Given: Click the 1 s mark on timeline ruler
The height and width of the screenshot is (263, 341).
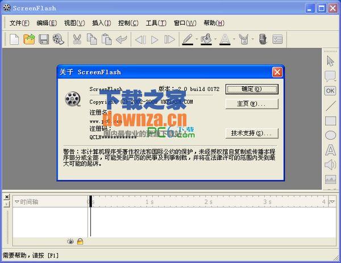Looking at the screenshot, I should click(149, 202).
